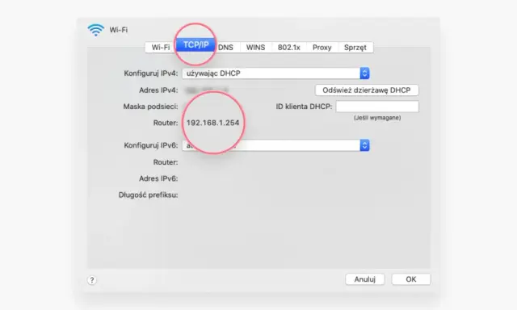This screenshot has height=310, width=517.
Task: Click the Adres IPv4 label
Action: pos(158,90)
